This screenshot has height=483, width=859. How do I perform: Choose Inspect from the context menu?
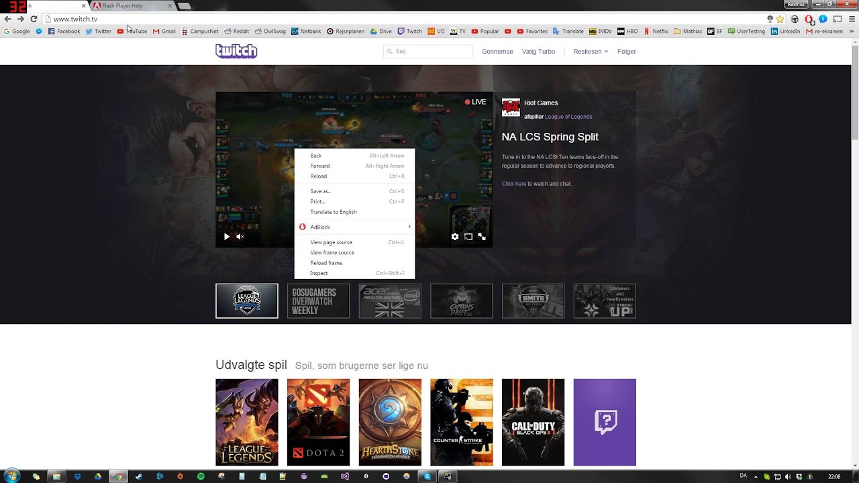click(x=354, y=273)
